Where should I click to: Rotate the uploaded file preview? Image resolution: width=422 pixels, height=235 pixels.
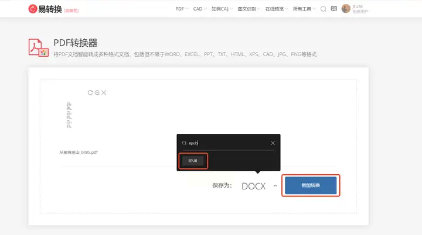point(90,93)
